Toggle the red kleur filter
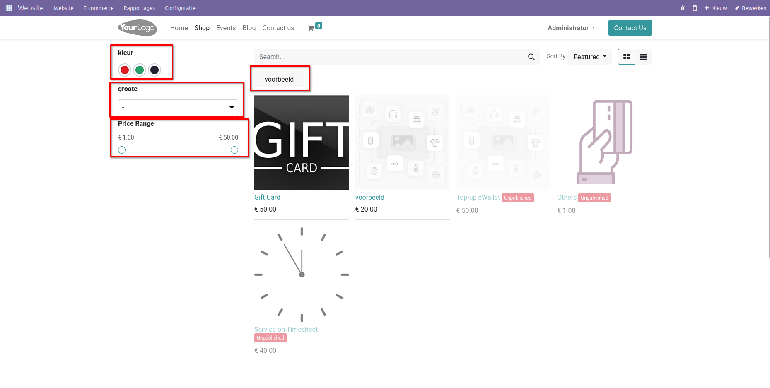770x388 pixels. pos(125,70)
